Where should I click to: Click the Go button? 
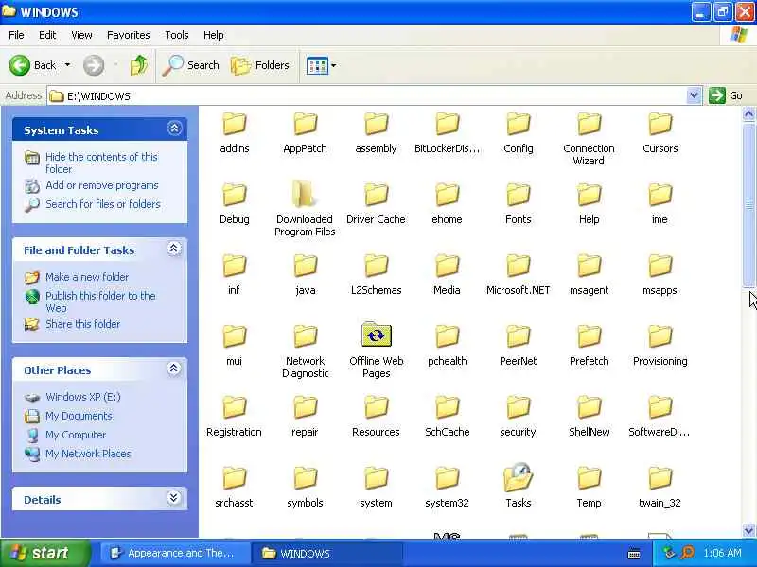point(726,95)
